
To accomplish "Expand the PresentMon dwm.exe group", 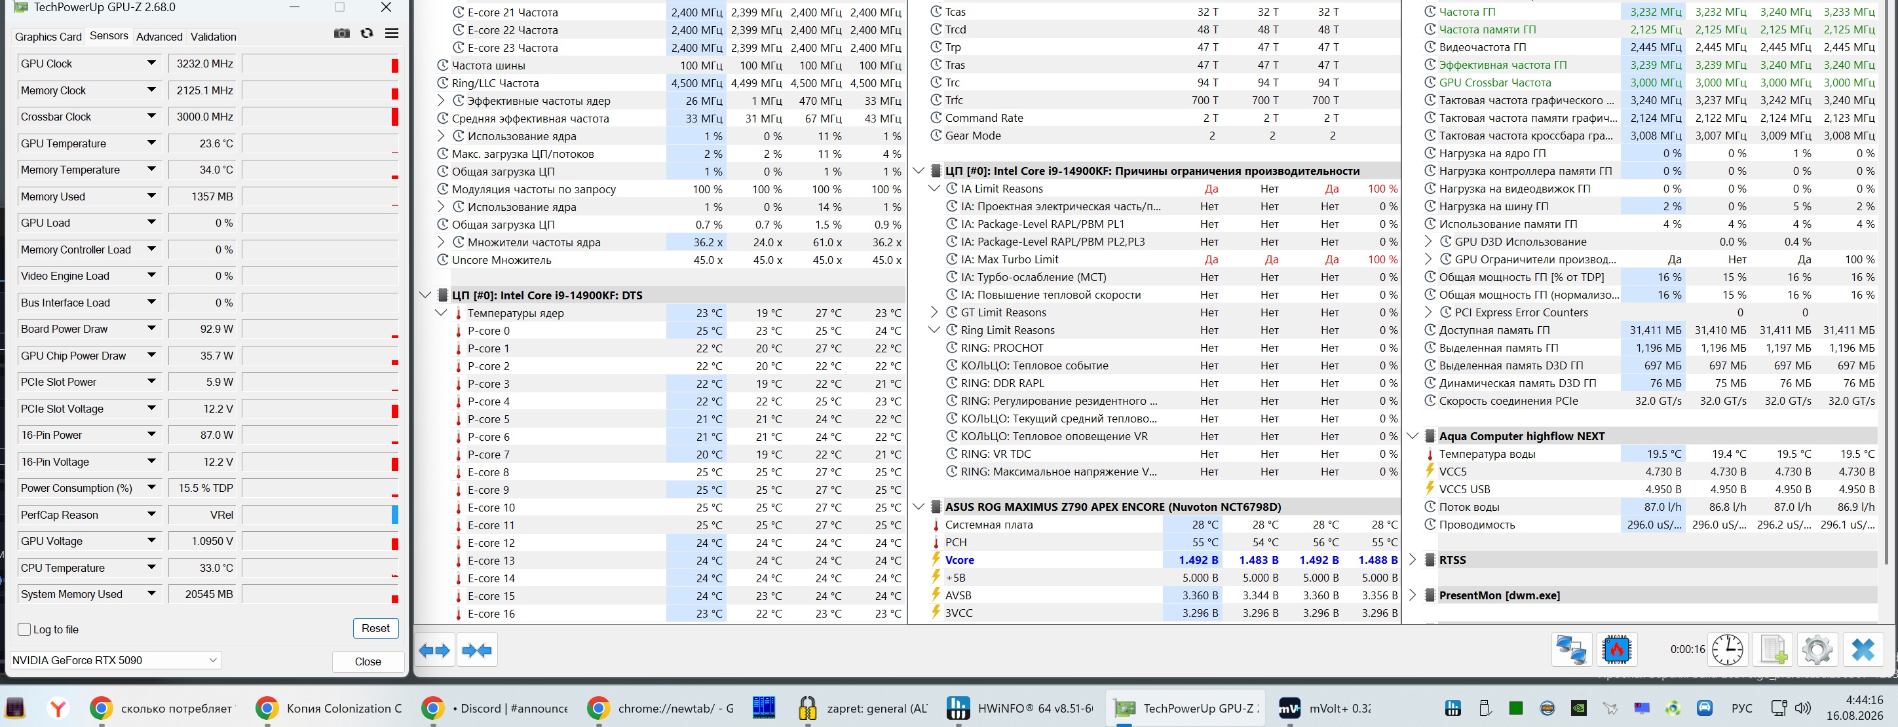I will tap(1413, 595).
